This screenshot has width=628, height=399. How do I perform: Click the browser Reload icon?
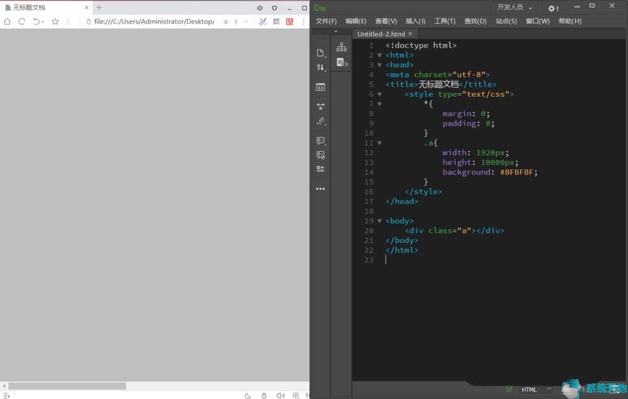[x=21, y=21]
